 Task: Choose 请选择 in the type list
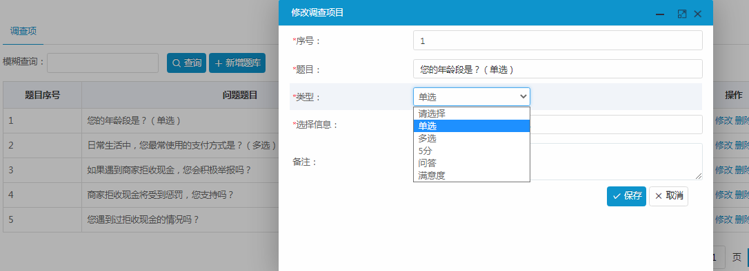472,113
